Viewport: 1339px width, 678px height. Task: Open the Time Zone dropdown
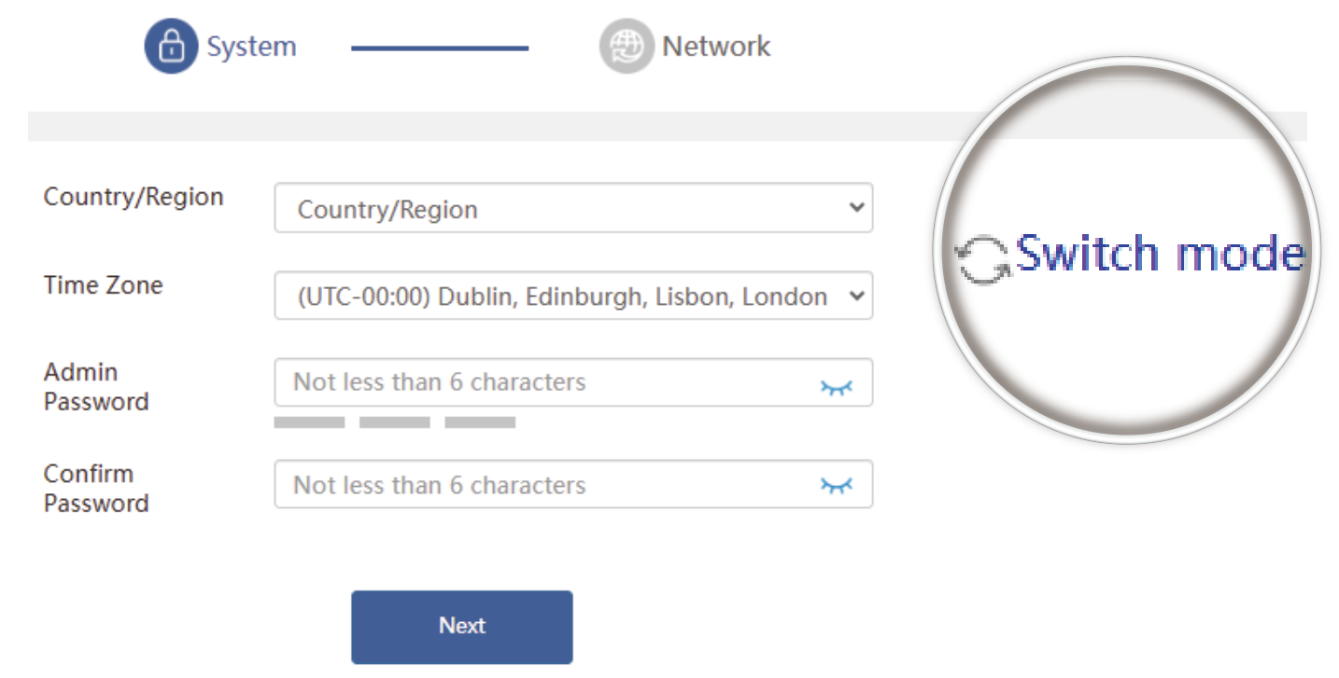[560, 297]
